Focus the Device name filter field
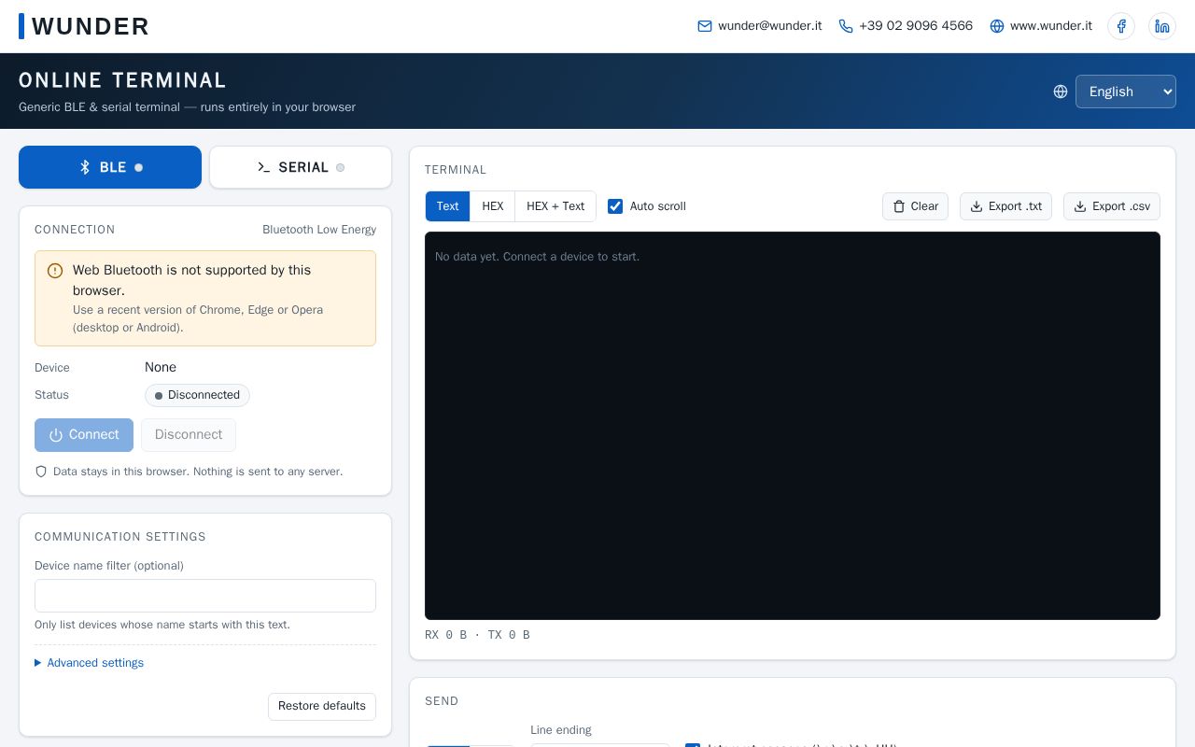This screenshot has height=747, width=1195. pos(205,596)
